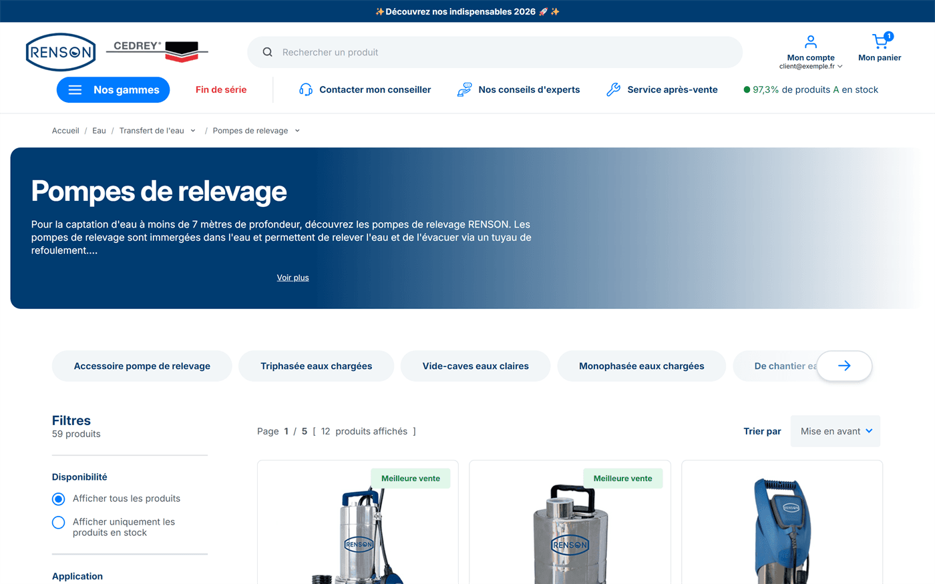Open Nos conseils d'experts

(x=518, y=89)
